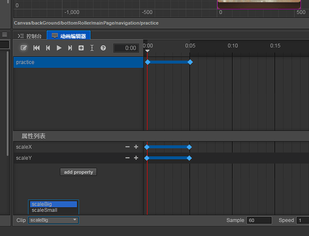Select practice first keyframe at 0:00

click(148, 62)
